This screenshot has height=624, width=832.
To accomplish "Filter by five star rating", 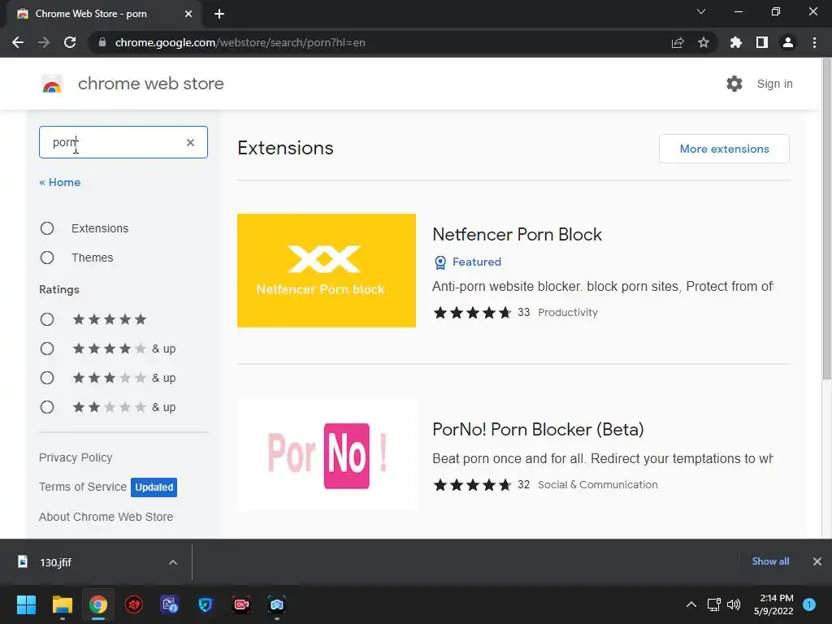I will (x=47, y=319).
